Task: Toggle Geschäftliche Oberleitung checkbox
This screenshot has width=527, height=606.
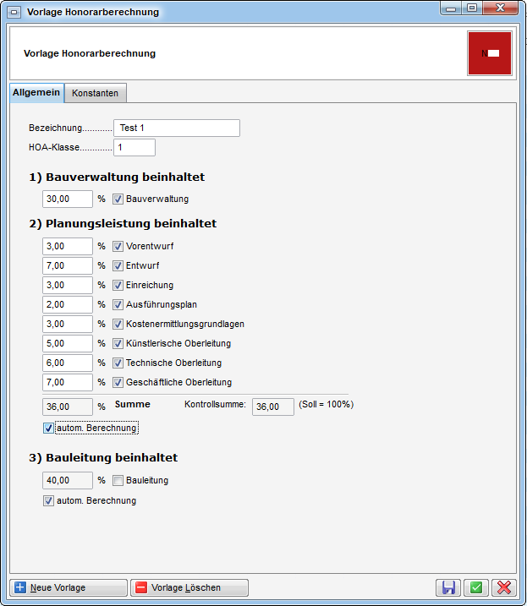Action: click(x=118, y=382)
